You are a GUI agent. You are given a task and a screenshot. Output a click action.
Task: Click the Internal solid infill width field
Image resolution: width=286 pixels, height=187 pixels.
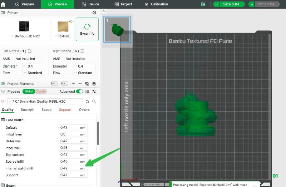point(73,168)
